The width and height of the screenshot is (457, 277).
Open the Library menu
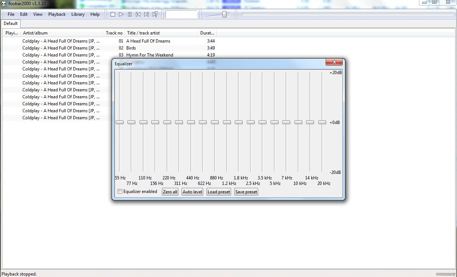coord(78,14)
